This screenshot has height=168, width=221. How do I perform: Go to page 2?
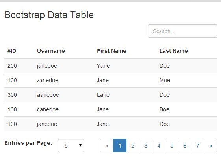tap(133, 146)
